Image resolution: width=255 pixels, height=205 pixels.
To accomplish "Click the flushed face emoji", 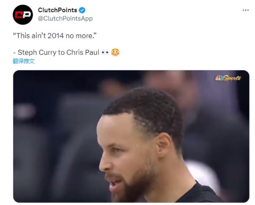I will click(x=115, y=52).
